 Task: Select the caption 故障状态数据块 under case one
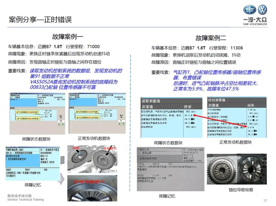click(x=36, y=139)
